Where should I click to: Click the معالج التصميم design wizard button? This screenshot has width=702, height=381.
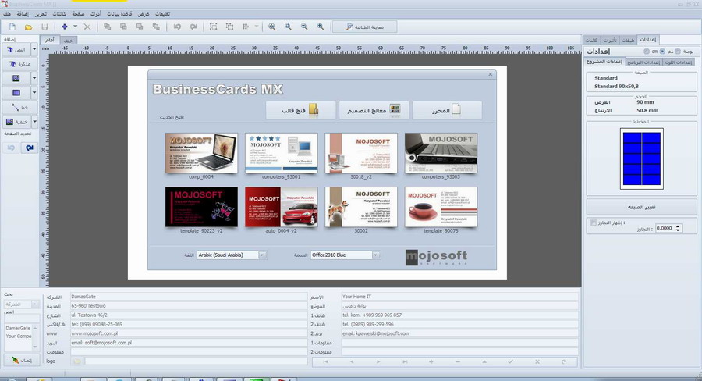[374, 110]
